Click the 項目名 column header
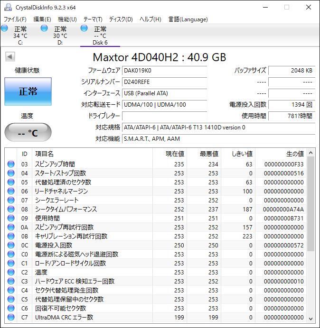The width and height of the screenshot is (320, 328). tap(92, 154)
